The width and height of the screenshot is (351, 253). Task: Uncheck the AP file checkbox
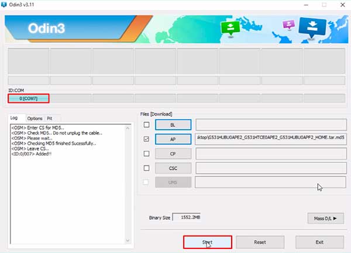[x=146, y=139]
